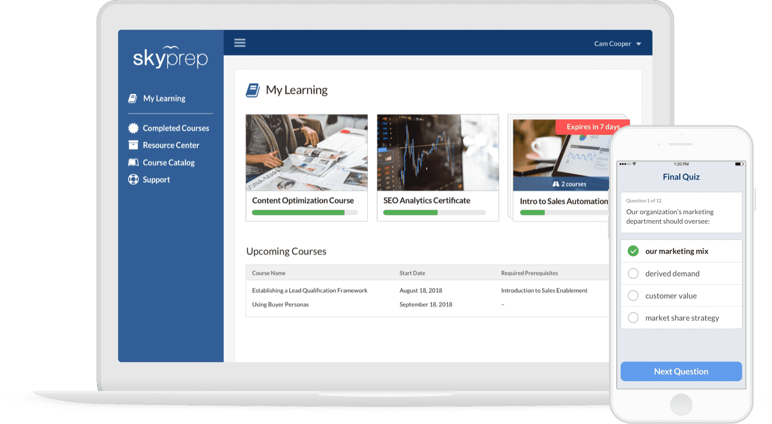Click Content Optimization Course progress bar
Screen dimensions: 772x424
pos(305,213)
